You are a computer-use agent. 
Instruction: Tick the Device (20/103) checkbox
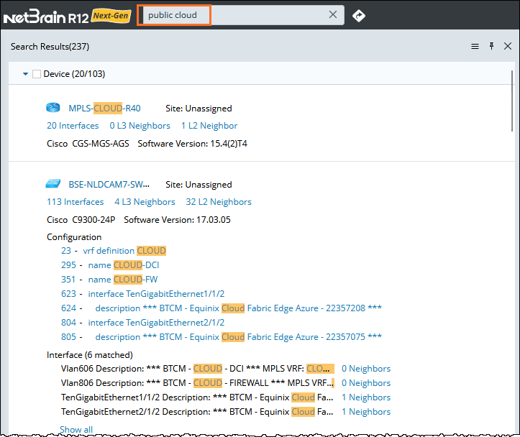tap(37, 74)
